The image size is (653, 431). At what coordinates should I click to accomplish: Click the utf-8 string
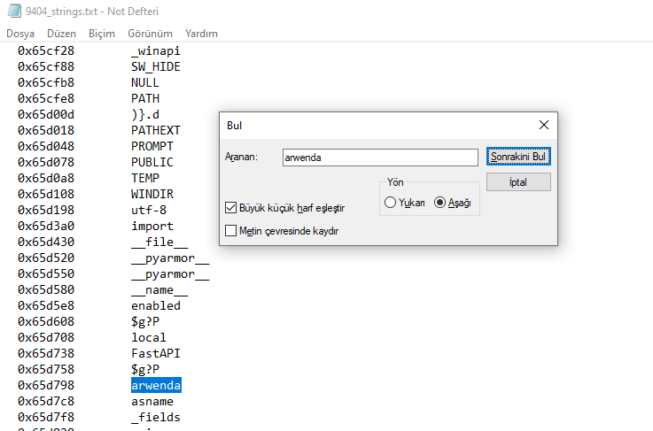coord(149,210)
